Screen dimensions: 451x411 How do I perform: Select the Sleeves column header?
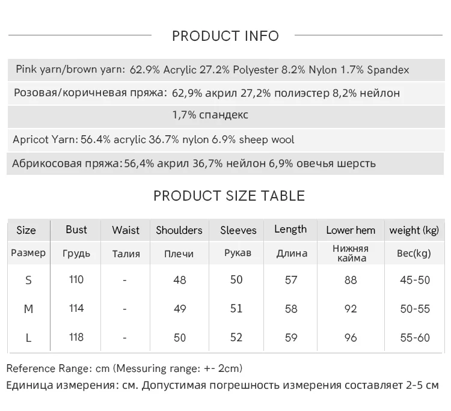(x=238, y=230)
